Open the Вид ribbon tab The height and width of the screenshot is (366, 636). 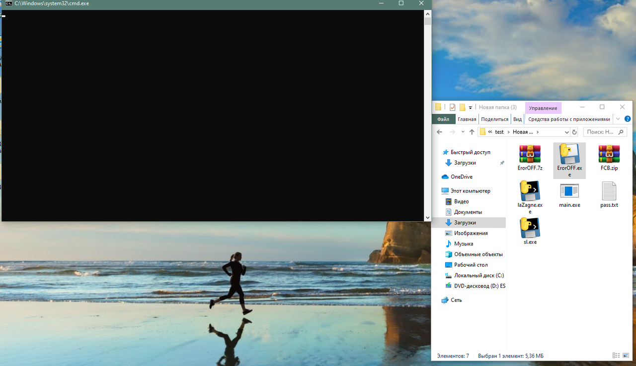click(x=517, y=119)
